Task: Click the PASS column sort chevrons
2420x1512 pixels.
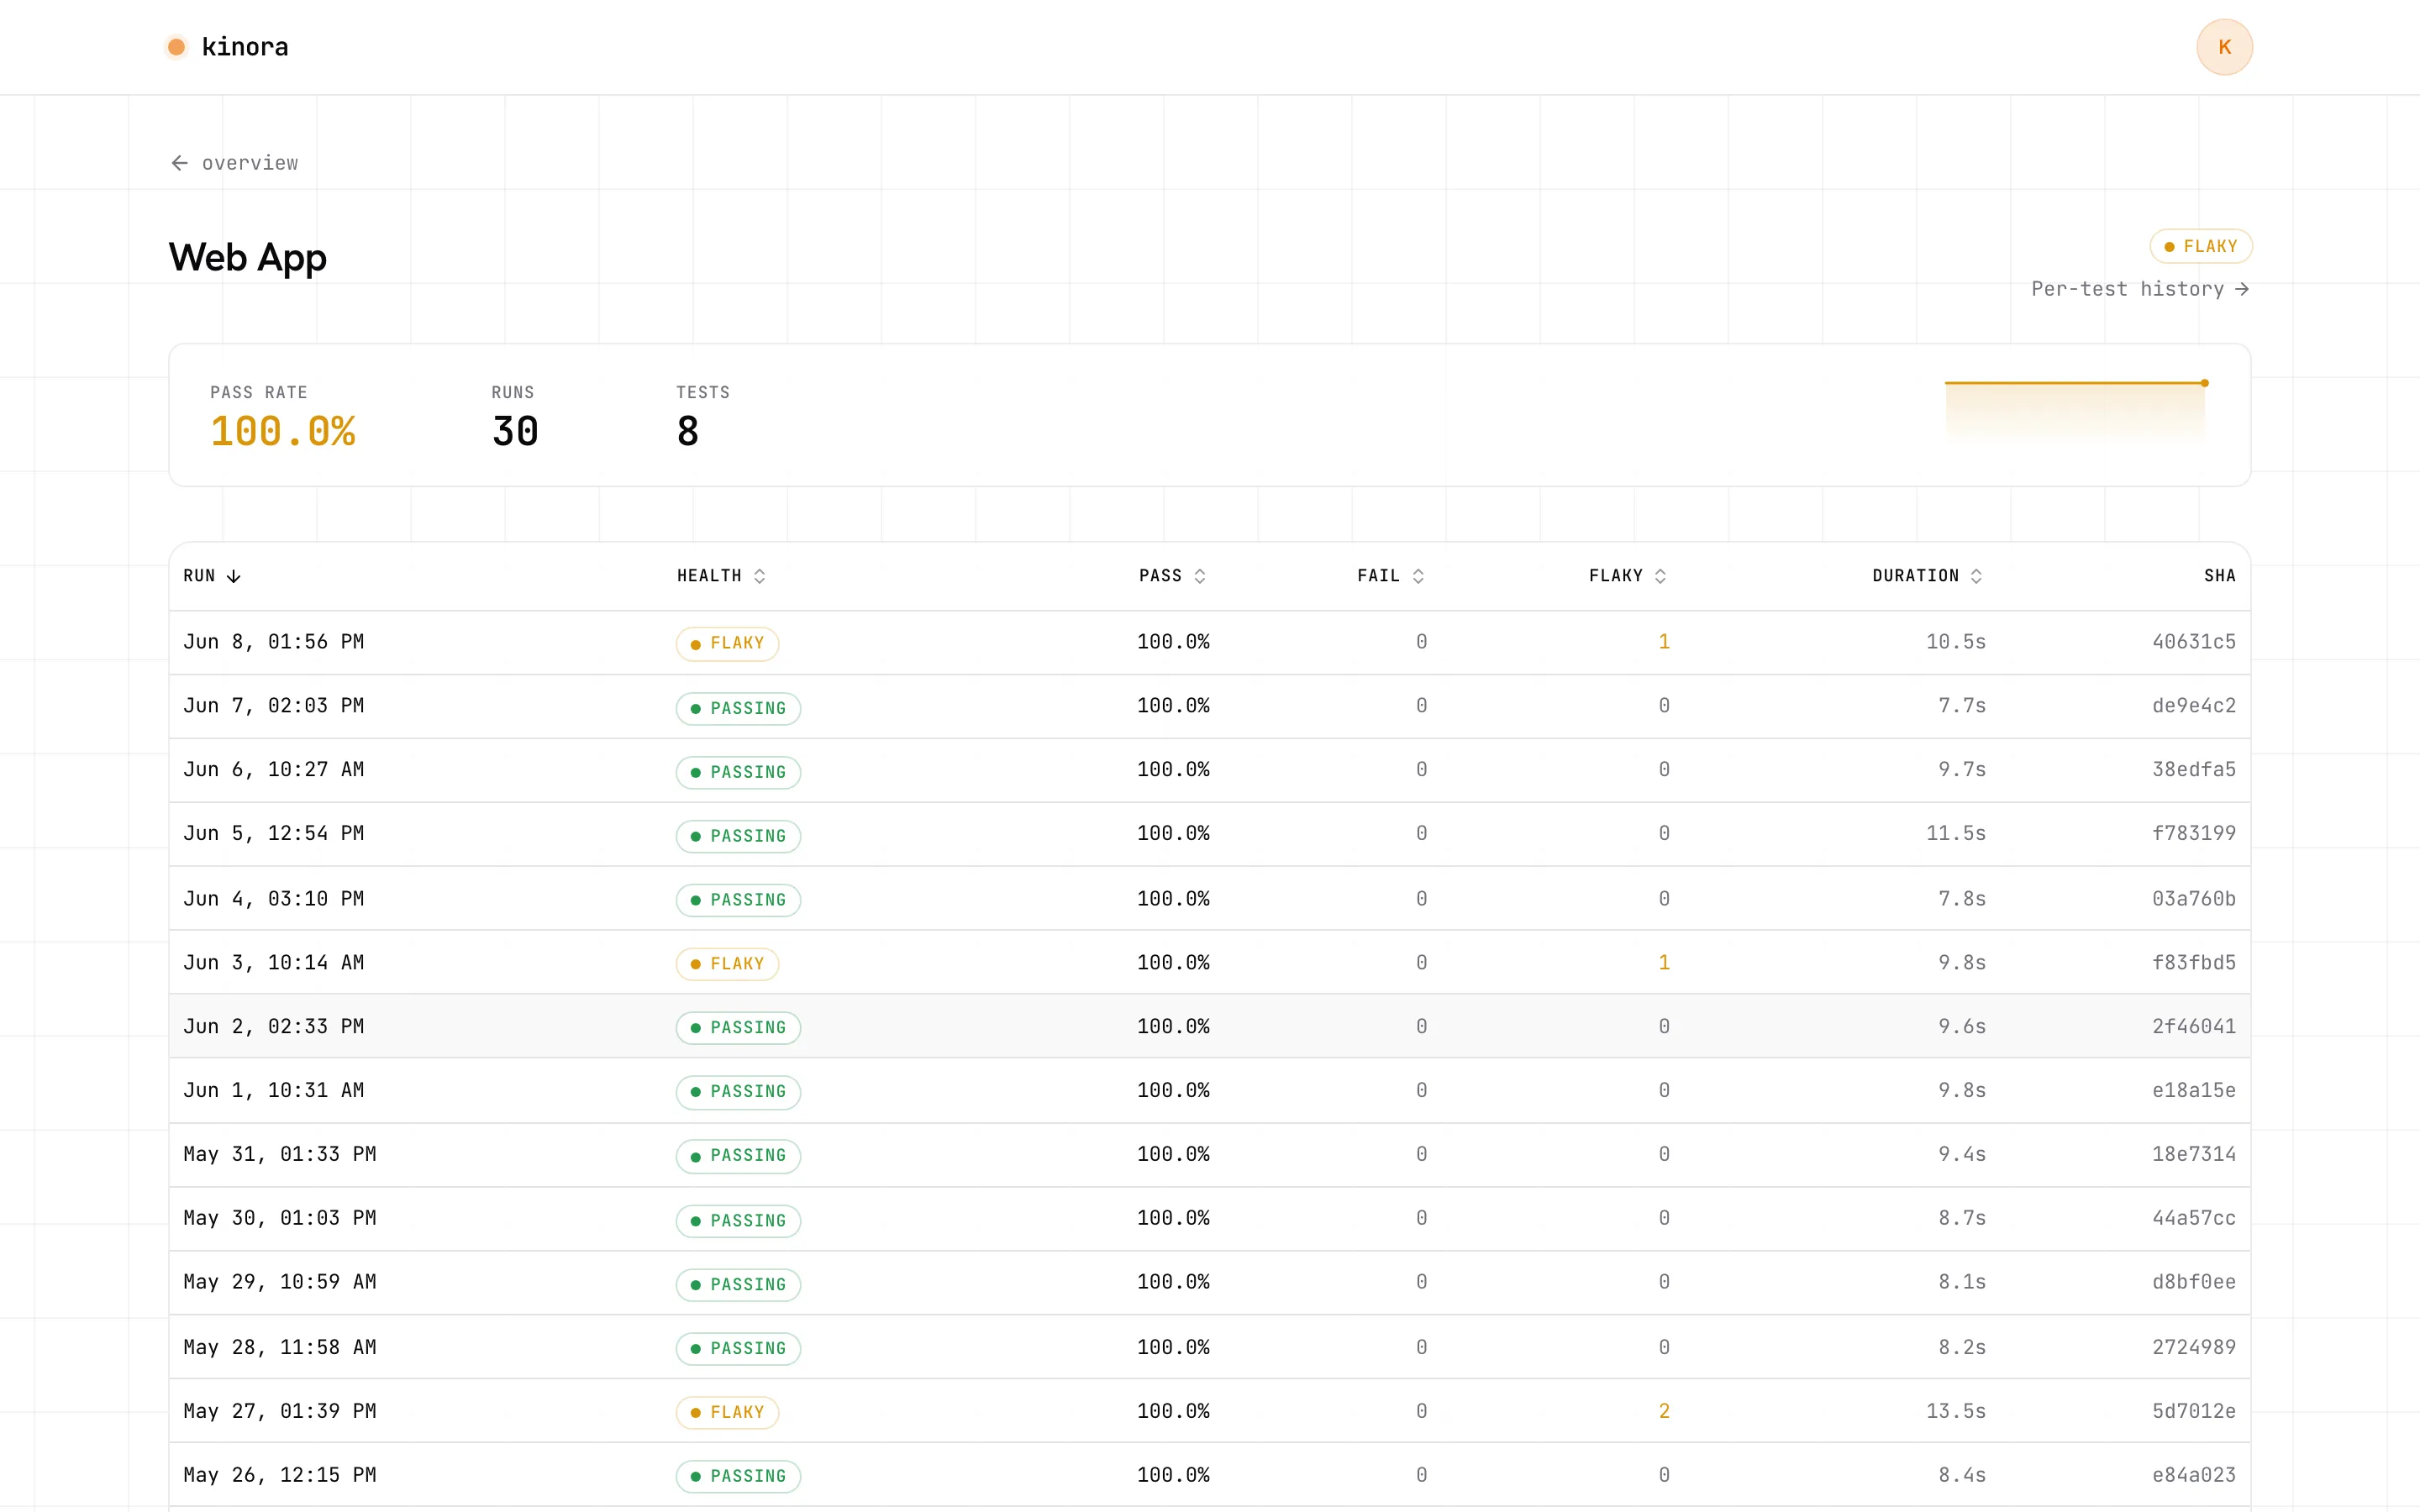Action: 1200,576
